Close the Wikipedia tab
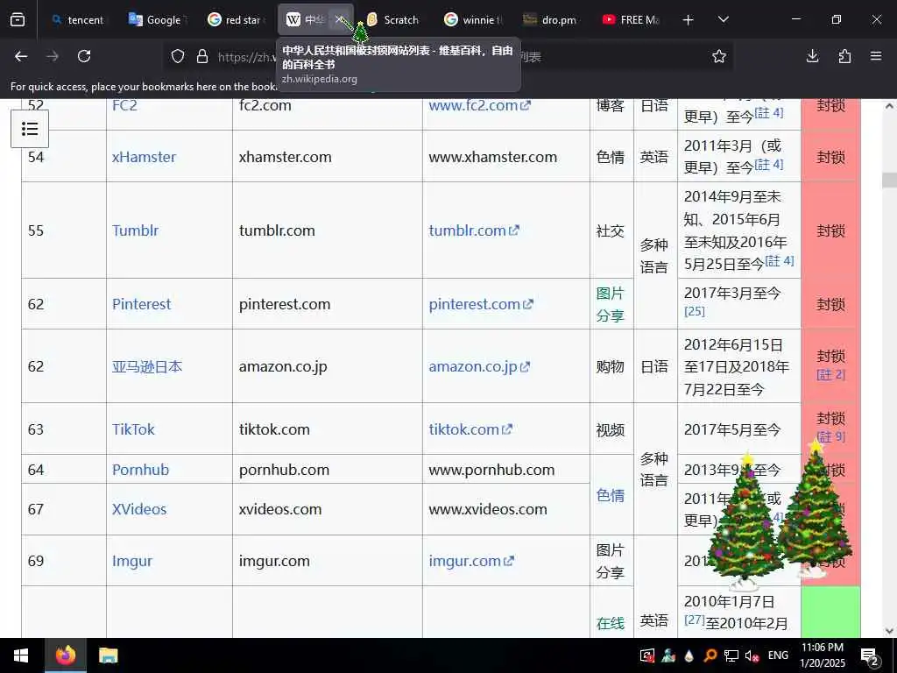The image size is (897, 673). [x=340, y=20]
